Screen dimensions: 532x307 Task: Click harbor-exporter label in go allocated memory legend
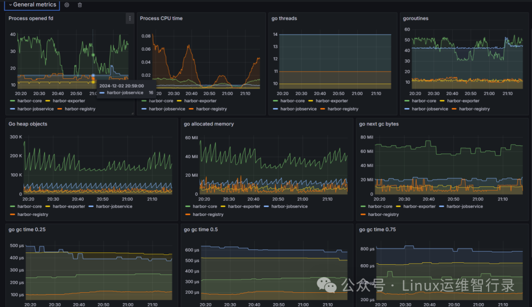244,206
